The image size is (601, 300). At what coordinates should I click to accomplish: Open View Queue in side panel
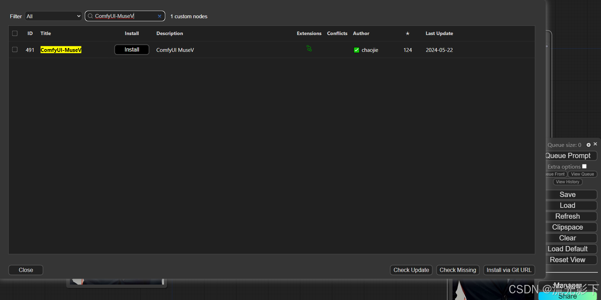pos(582,174)
